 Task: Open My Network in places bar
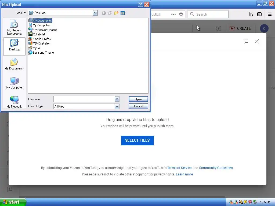(x=14, y=102)
